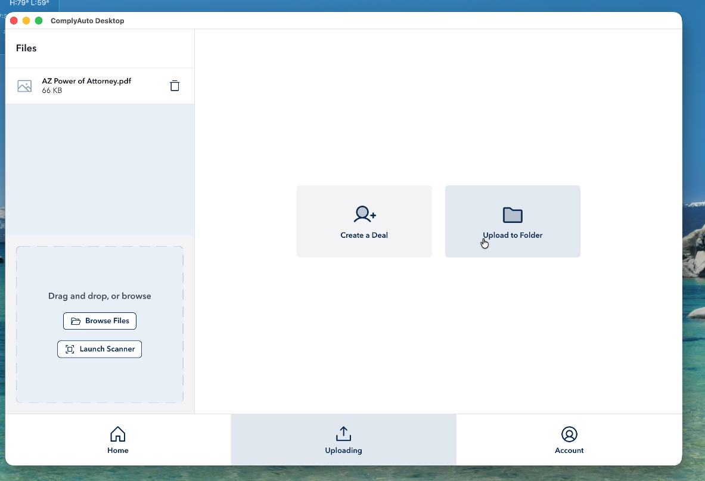Click the image thumbnail icon beside the PDF file
The image size is (705, 481).
(x=24, y=86)
